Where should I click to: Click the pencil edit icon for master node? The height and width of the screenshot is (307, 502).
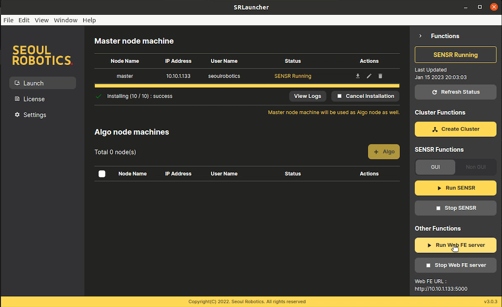(369, 76)
